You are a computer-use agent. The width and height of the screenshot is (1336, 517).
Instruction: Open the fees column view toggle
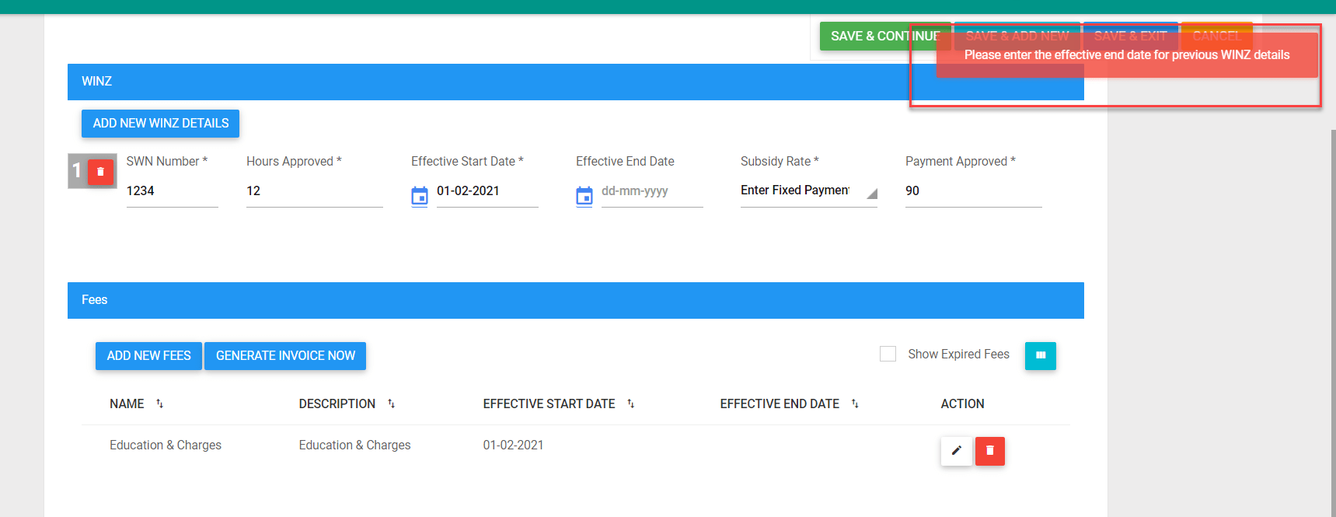coord(1041,355)
